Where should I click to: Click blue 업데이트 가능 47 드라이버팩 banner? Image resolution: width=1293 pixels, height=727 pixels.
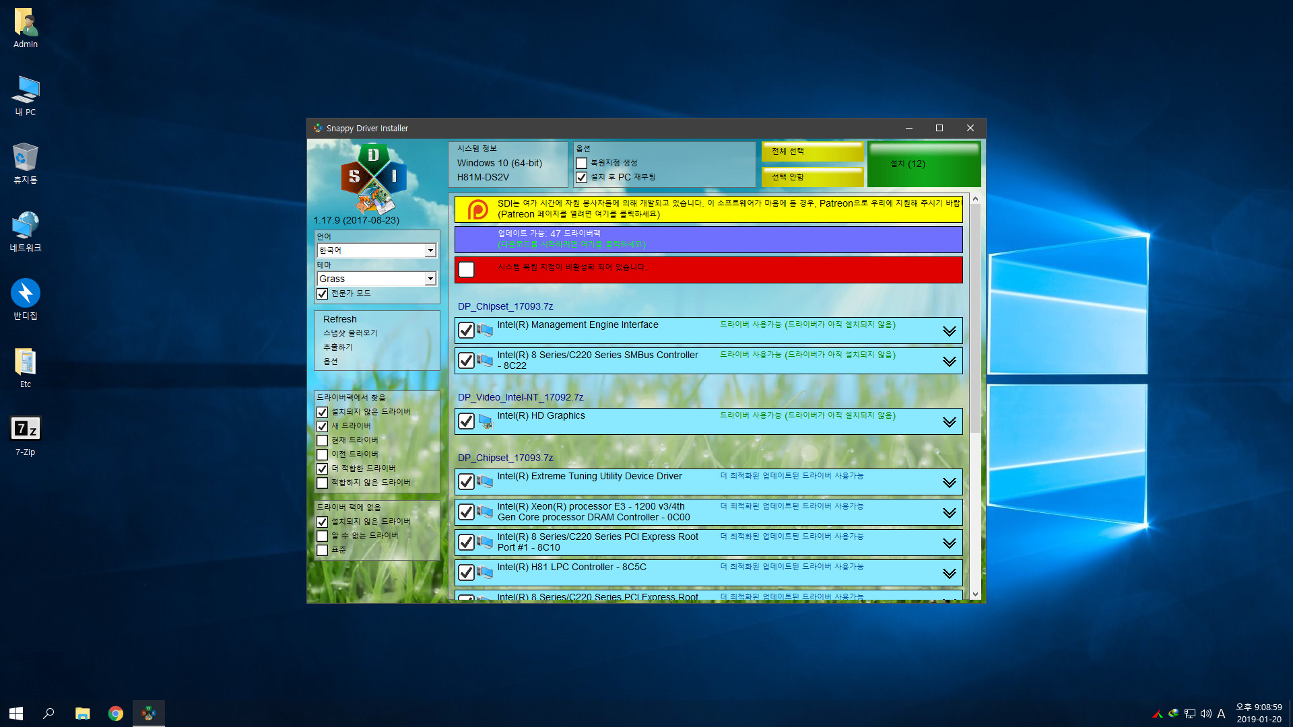coord(708,239)
